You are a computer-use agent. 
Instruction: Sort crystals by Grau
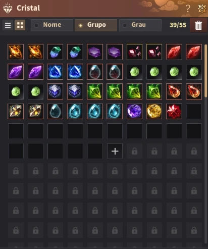(x=140, y=25)
